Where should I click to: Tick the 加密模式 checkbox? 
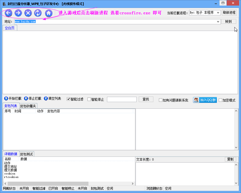point(220,100)
